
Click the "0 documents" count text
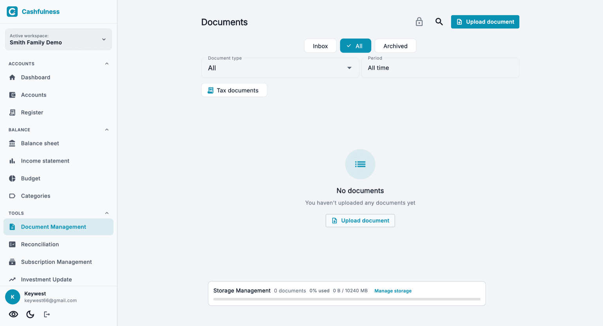coord(290,291)
